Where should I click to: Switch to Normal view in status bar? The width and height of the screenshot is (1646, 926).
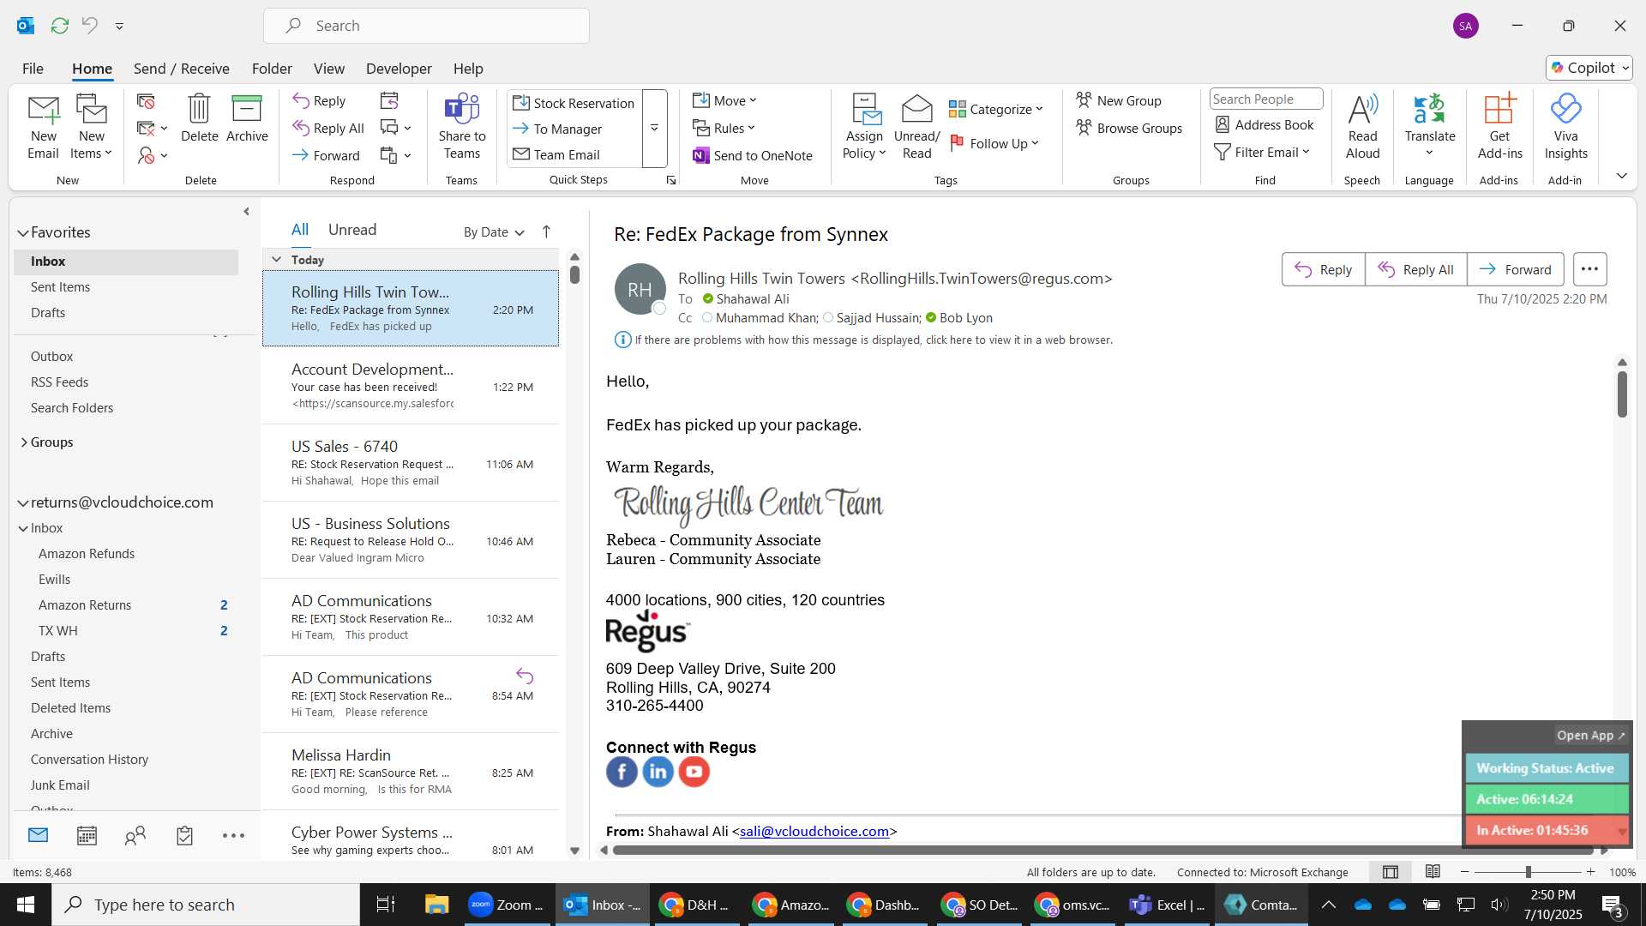click(1390, 872)
